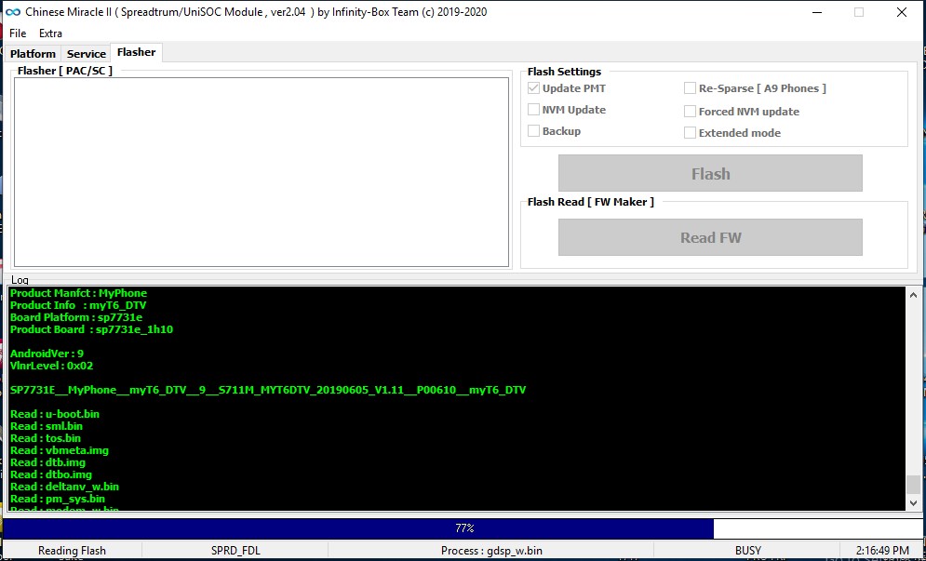
Task: Click the Read FW button
Action: point(710,237)
